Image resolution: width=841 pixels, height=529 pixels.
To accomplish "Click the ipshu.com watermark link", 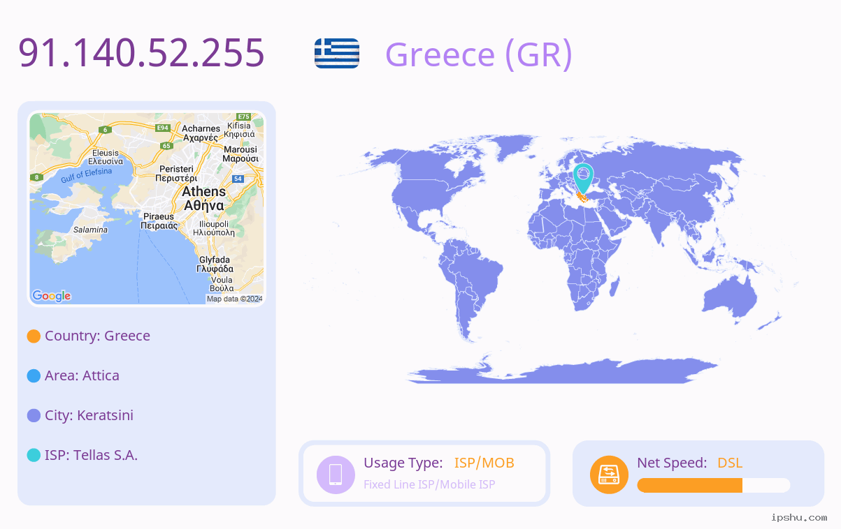I will (x=799, y=517).
